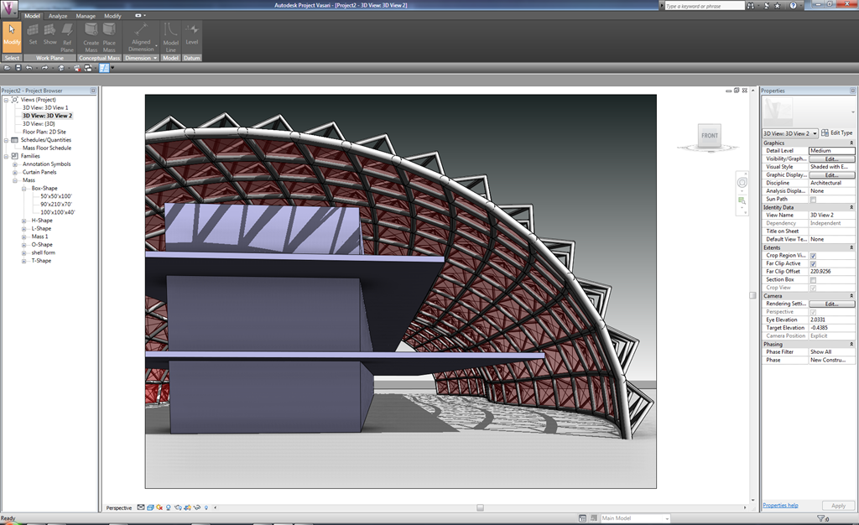Switch to the Analyze ribbon tab
Screen dimensions: 859x525
58,16
